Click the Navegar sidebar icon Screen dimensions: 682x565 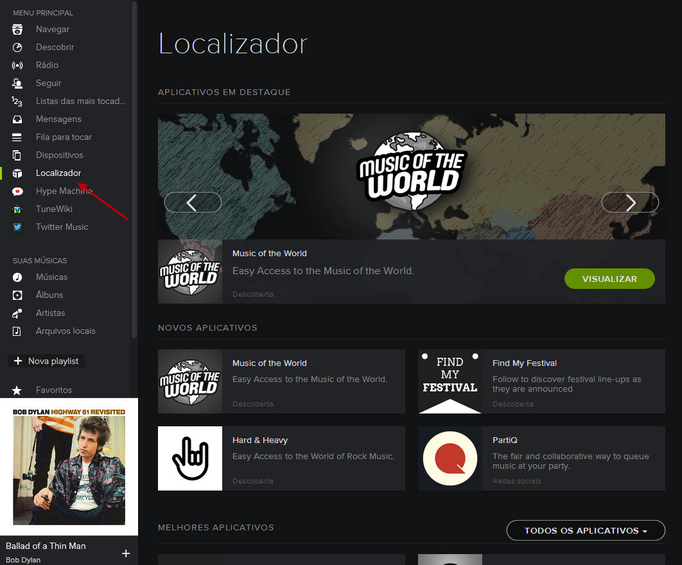(17, 30)
